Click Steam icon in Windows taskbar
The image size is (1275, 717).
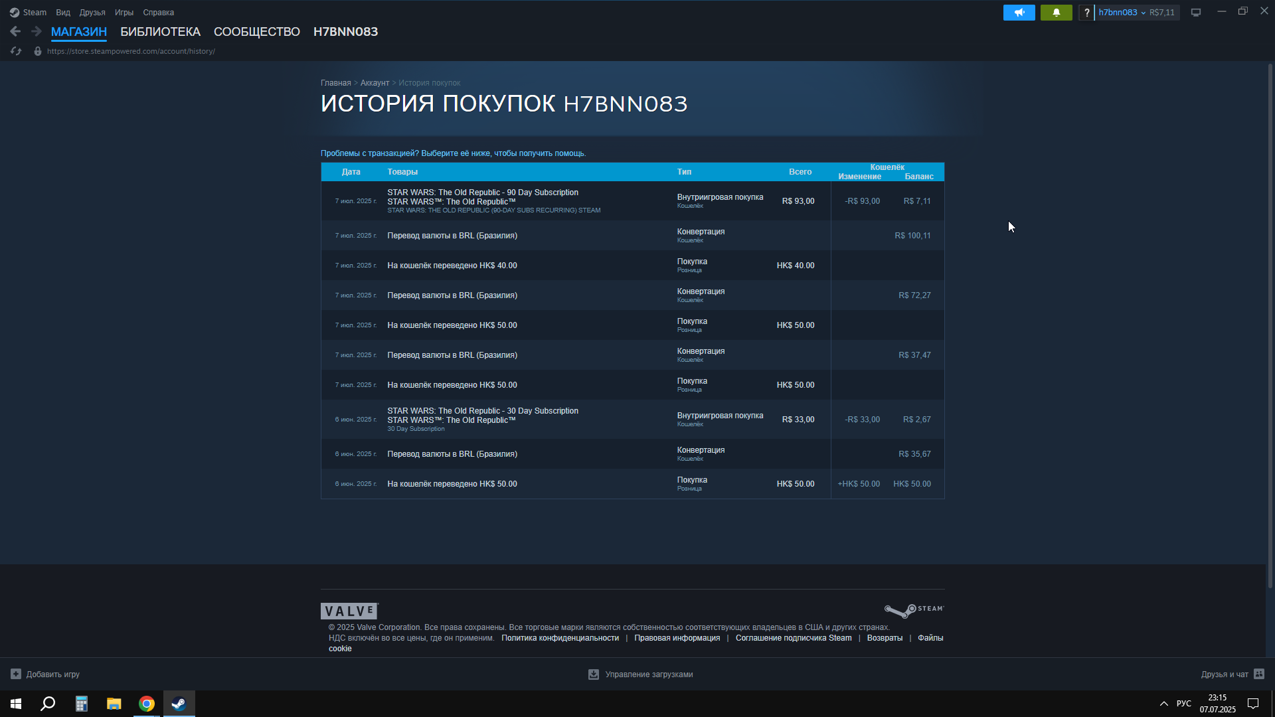click(179, 704)
